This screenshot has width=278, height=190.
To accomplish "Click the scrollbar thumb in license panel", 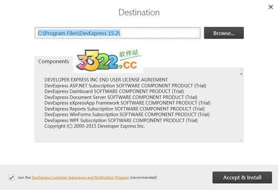I will (x=241, y=74).
